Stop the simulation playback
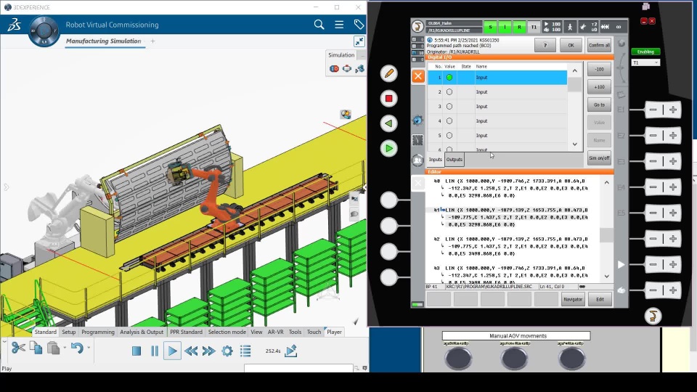 tap(136, 351)
